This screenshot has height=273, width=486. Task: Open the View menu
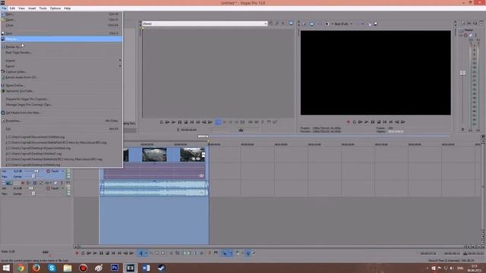pos(21,8)
